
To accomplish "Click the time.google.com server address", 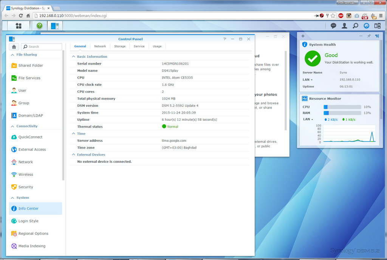I will tap(174, 141).
